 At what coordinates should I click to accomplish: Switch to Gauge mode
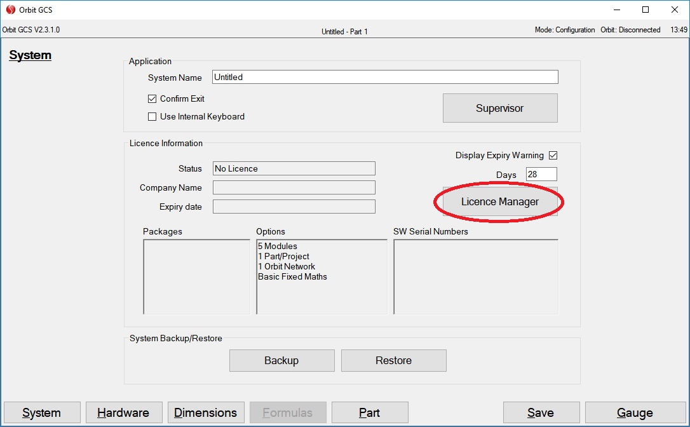(x=635, y=413)
